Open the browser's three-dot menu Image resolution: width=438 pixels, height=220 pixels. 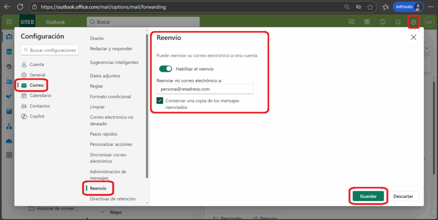point(431,7)
